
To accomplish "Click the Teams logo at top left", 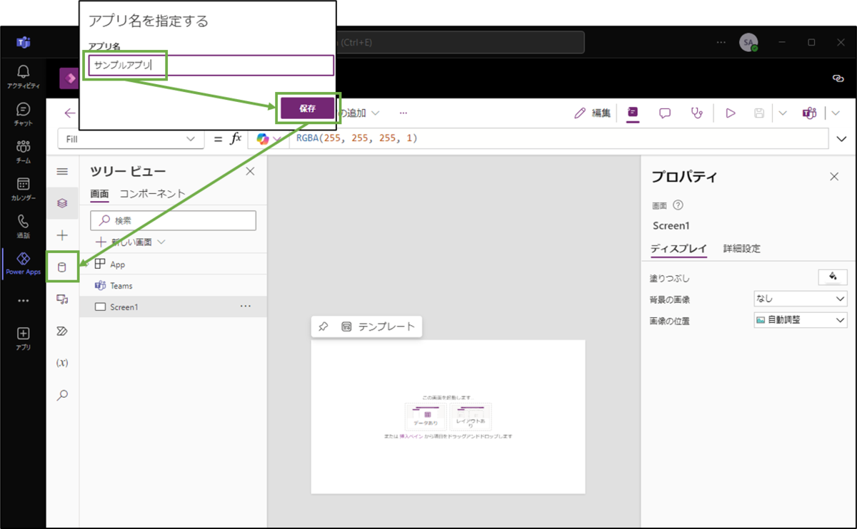I will [x=24, y=43].
